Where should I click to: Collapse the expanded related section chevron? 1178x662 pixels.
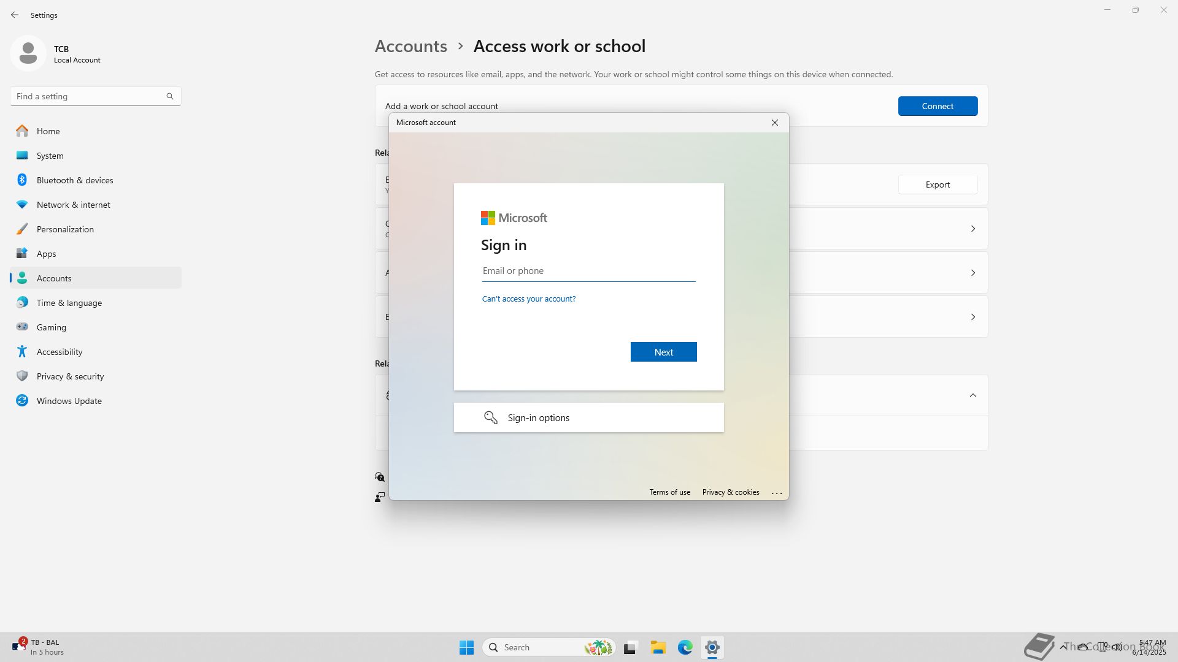coord(972,395)
